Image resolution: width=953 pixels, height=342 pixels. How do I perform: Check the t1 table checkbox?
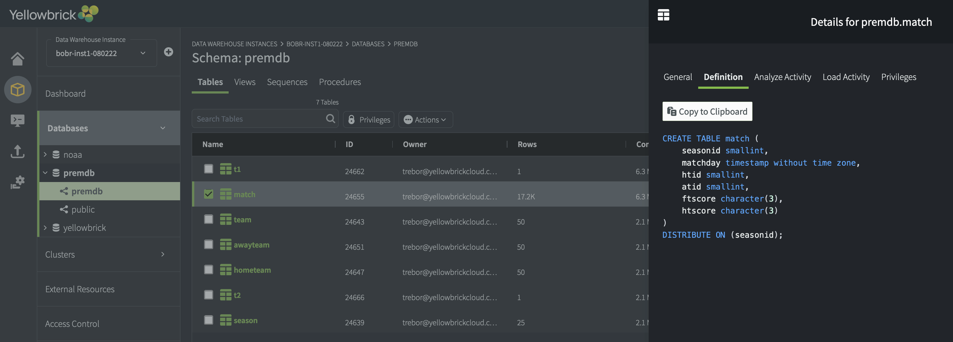209,169
